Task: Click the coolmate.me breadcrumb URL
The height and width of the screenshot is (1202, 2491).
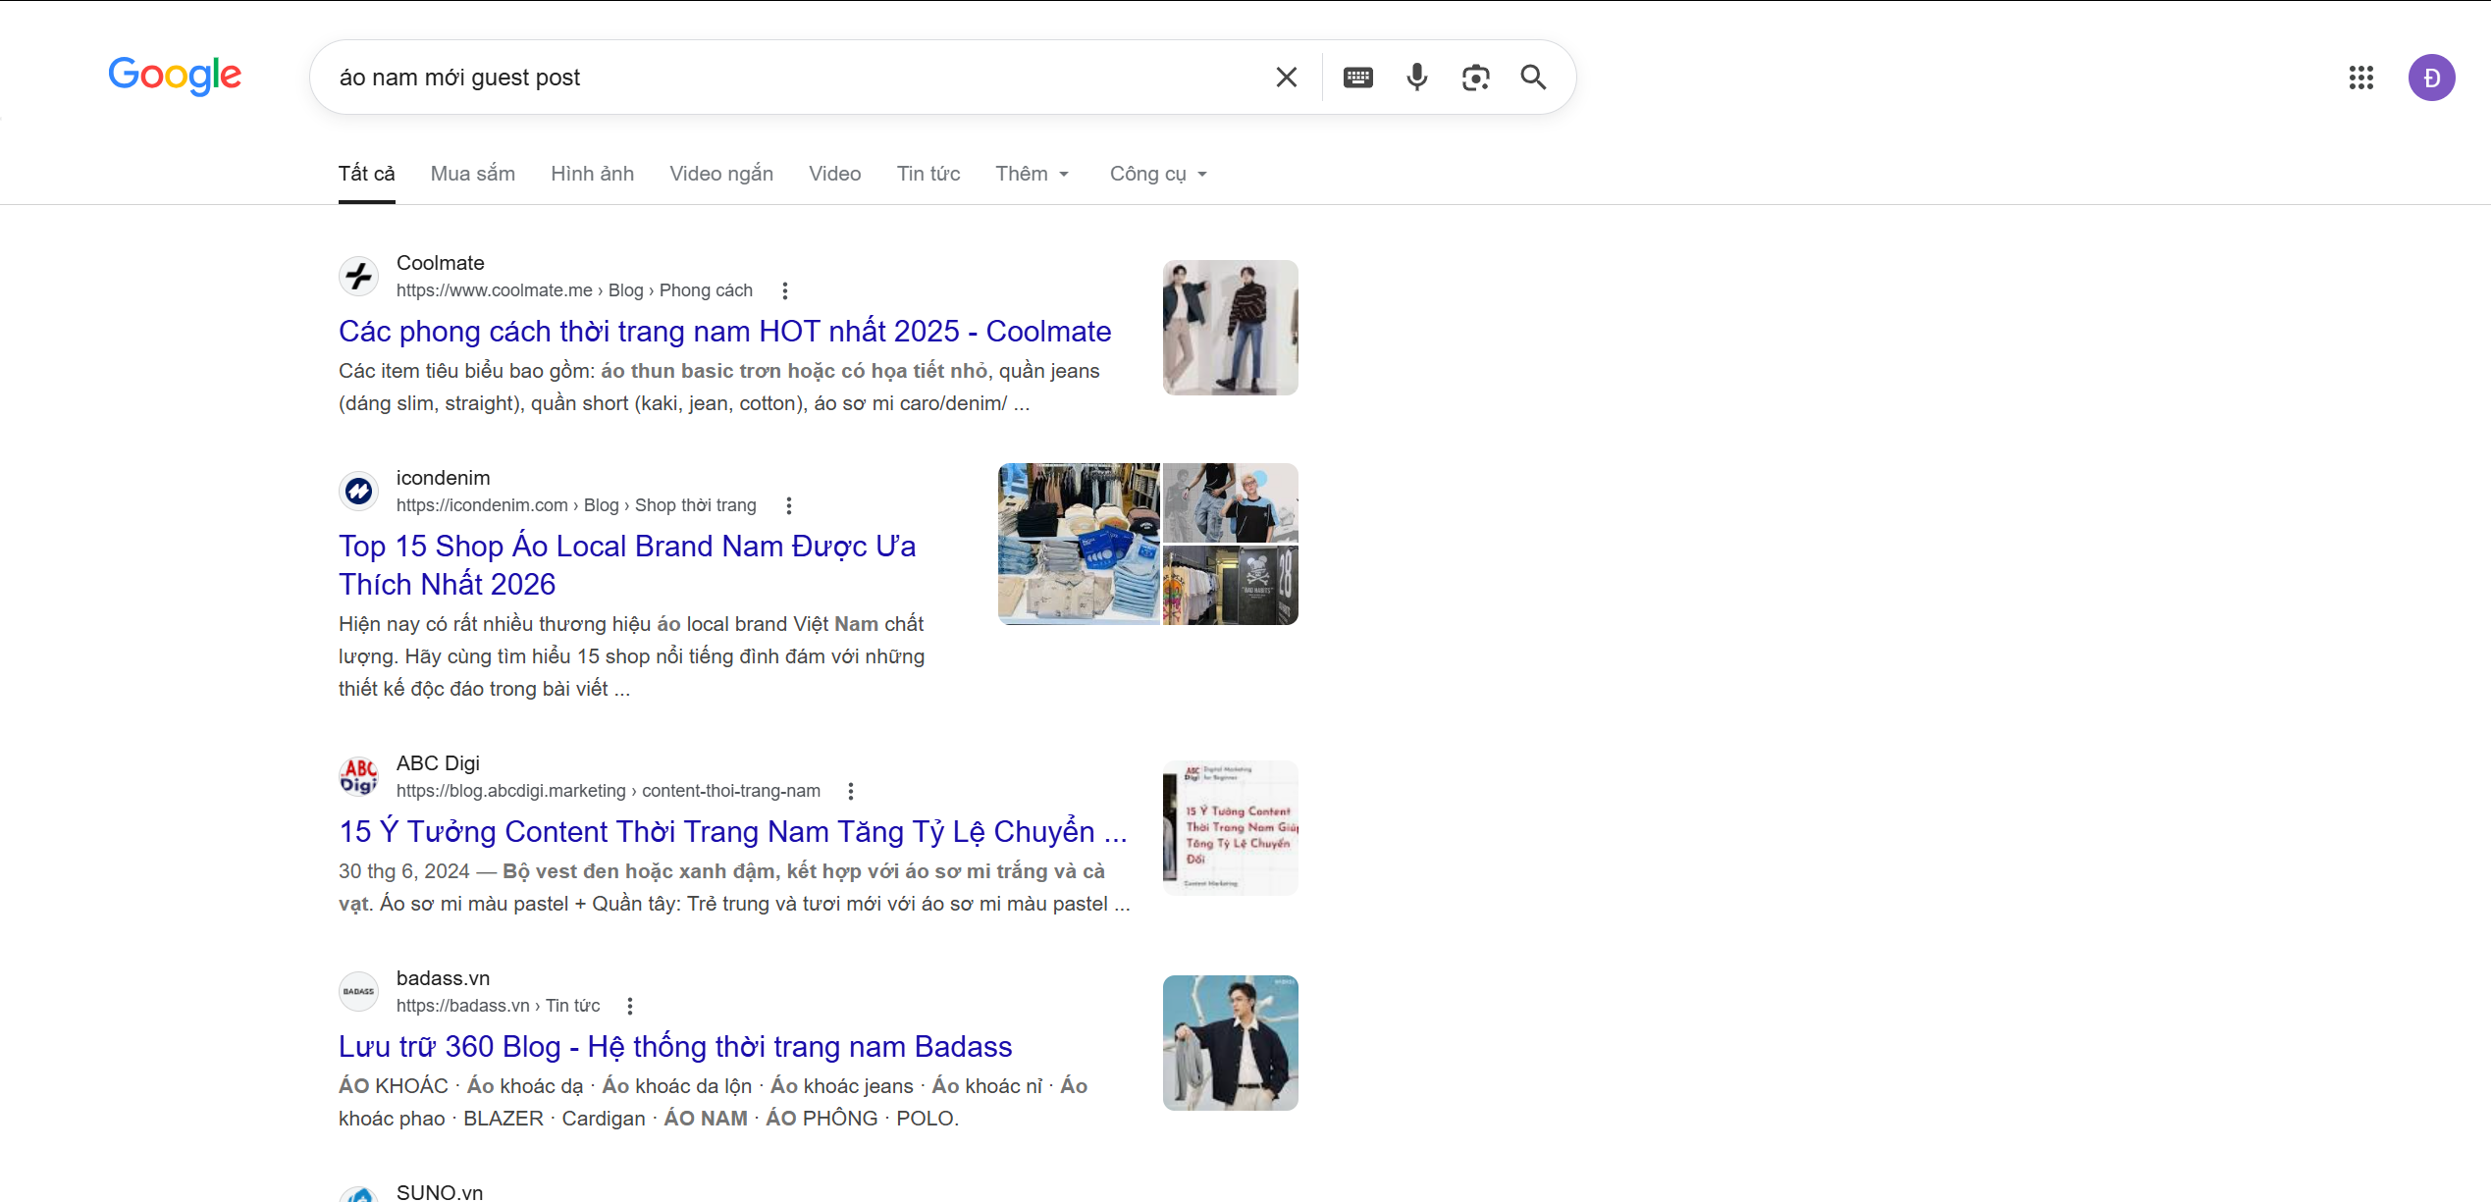Action: (574, 290)
